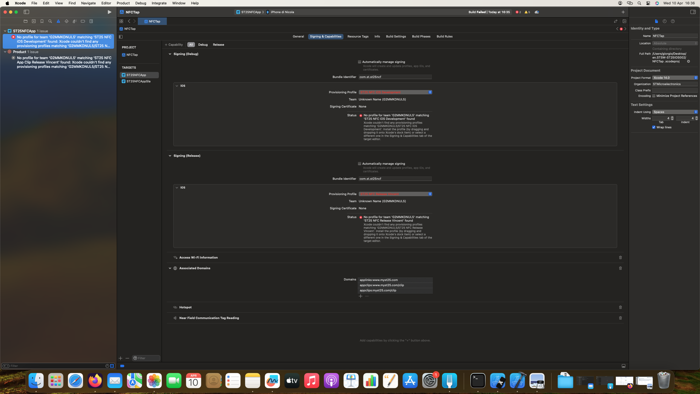Click the Debug Bundle Identifier field
Screen dimensions: 700x394
(395, 77)
